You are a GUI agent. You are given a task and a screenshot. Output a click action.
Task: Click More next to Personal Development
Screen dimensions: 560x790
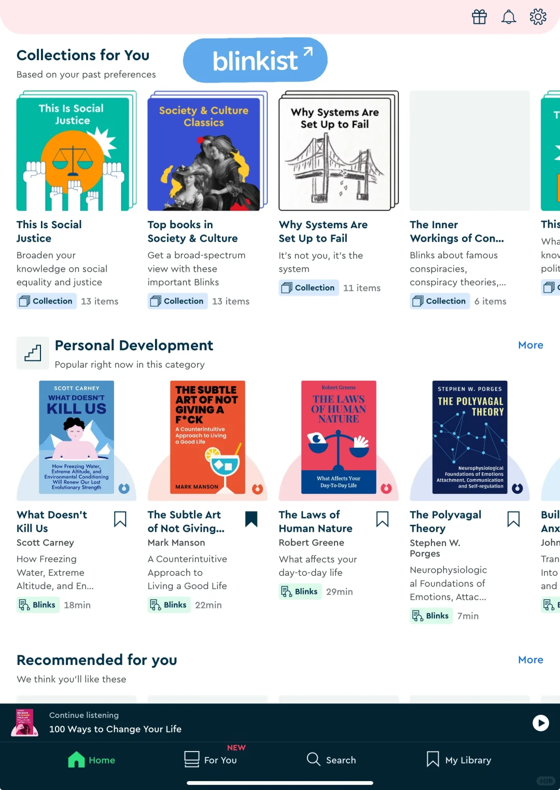coord(530,345)
